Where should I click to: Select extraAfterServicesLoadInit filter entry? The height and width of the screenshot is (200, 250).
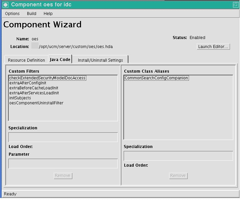click(x=34, y=93)
